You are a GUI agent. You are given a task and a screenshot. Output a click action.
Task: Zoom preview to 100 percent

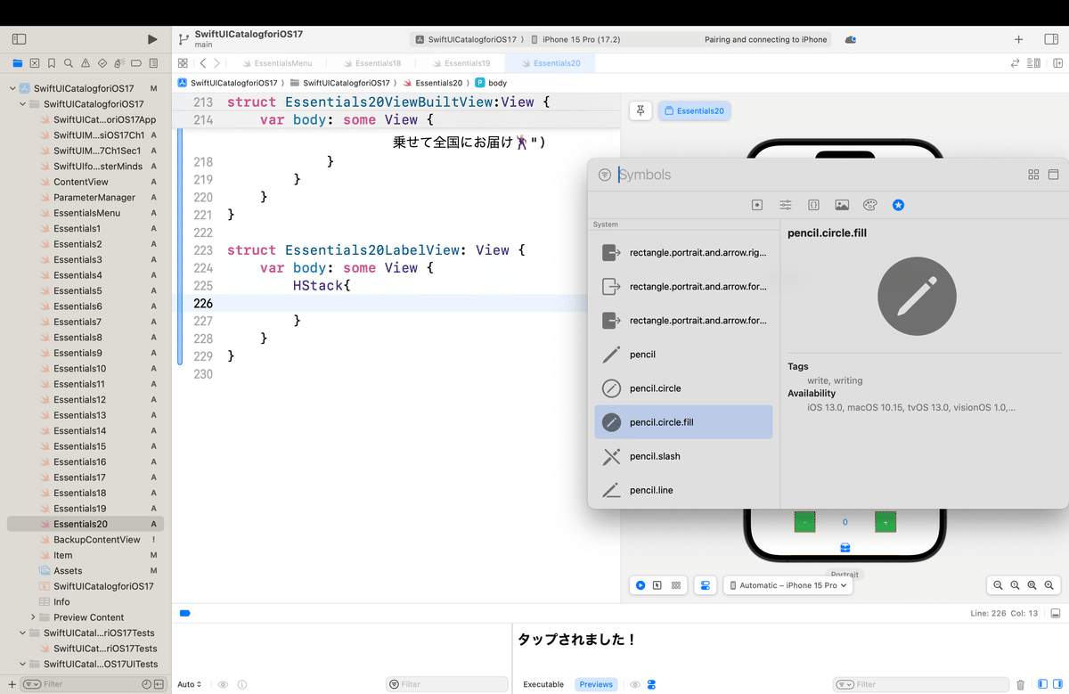coord(1015,585)
